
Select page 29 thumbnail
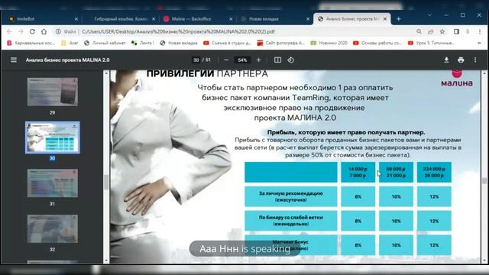(x=53, y=92)
